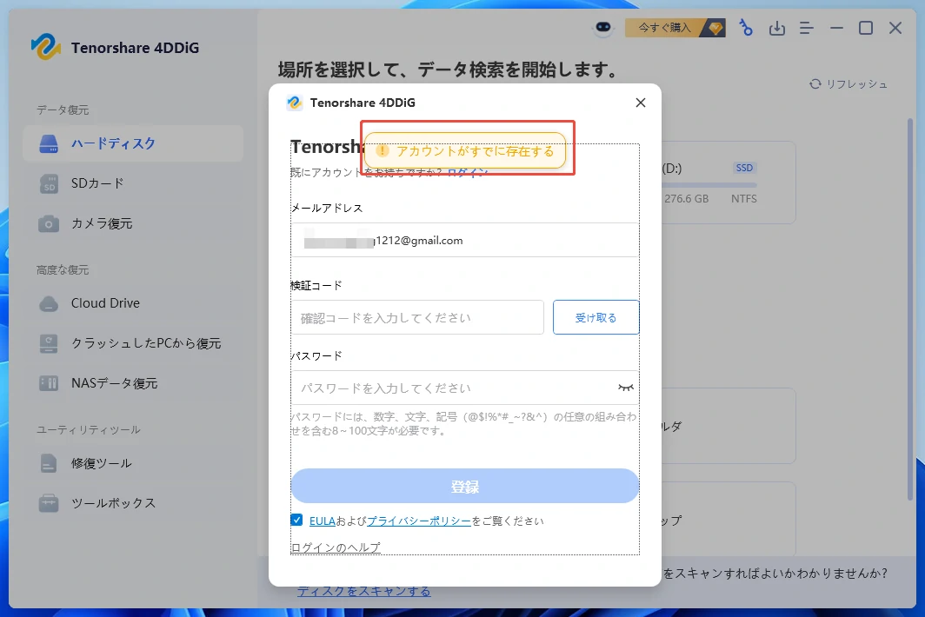Image resolution: width=925 pixels, height=617 pixels.
Task: Minimize the 4DDiG main window
Action: [x=836, y=28]
